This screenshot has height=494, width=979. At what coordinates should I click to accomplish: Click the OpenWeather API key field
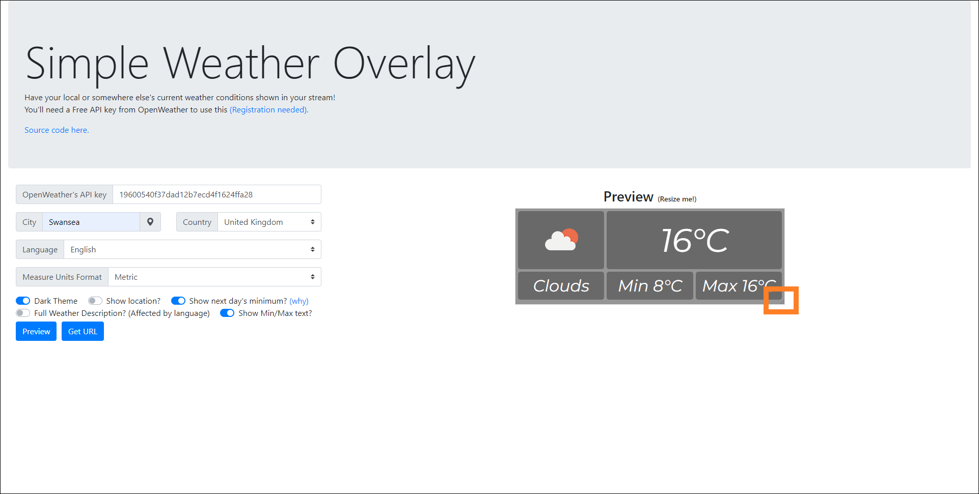point(216,194)
